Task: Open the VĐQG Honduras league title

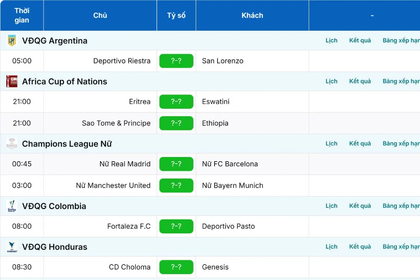Action: click(55, 247)
